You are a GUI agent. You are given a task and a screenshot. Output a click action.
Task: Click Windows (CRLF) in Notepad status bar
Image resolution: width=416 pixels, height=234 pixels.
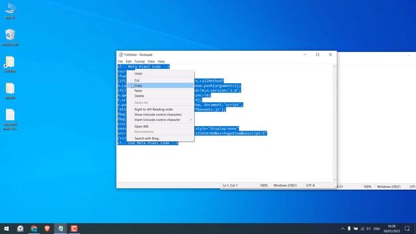285,185
